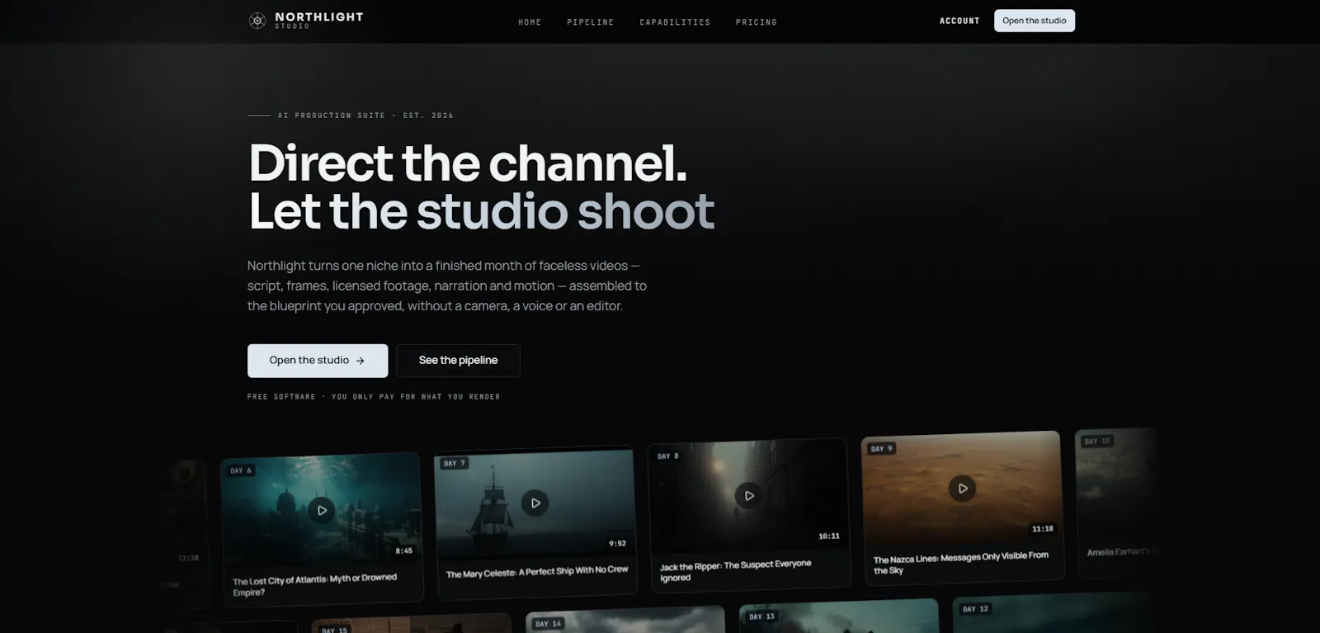
Task: Open the Pricing nav item
Action: click(x=757, y=22)
